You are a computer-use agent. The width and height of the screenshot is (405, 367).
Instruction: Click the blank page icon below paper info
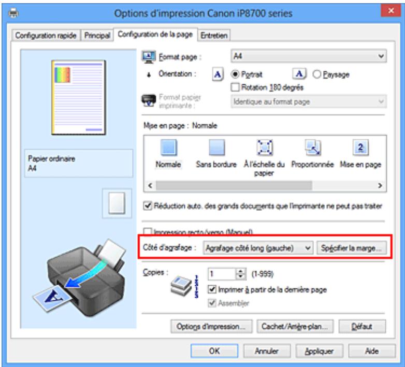(x=117, y=203)
